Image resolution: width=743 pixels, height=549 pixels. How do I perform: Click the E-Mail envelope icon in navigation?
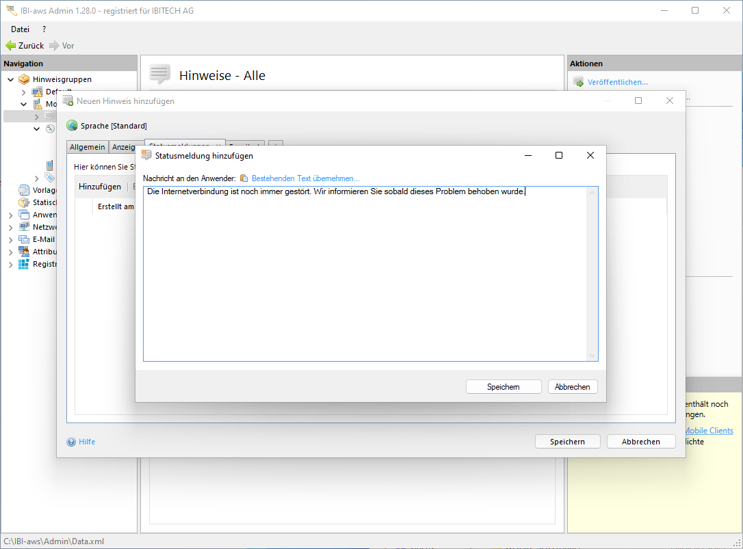24,239
